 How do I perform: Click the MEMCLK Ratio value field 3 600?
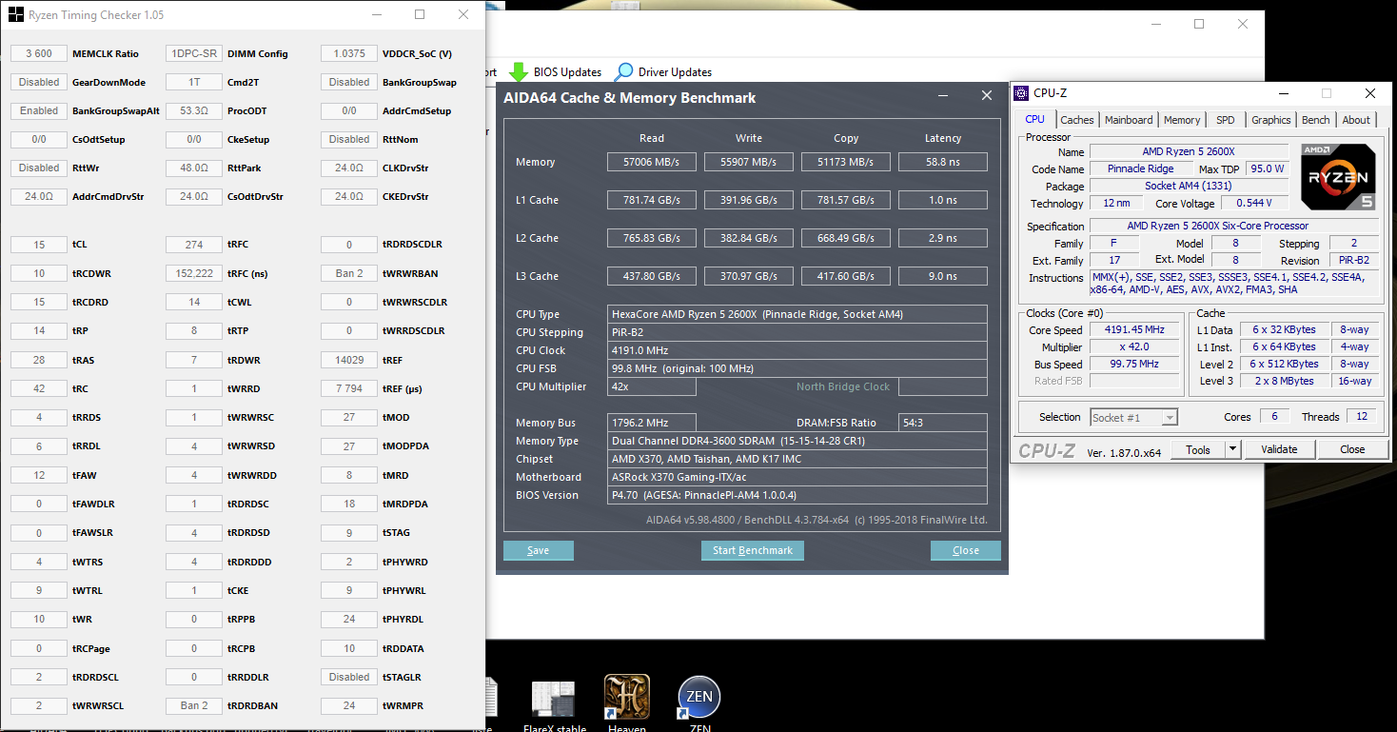pos(38,53)
